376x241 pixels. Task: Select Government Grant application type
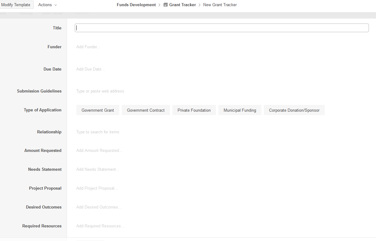tap(98, 110)
